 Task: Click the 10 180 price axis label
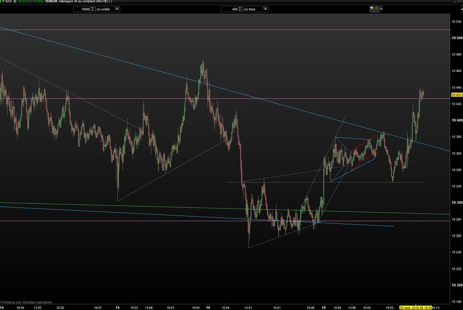click(x=457, y=302)
